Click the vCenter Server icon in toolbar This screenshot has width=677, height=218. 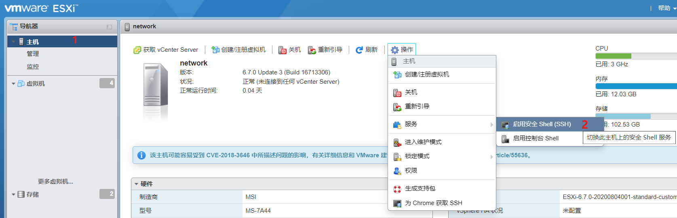coord(137,50)
